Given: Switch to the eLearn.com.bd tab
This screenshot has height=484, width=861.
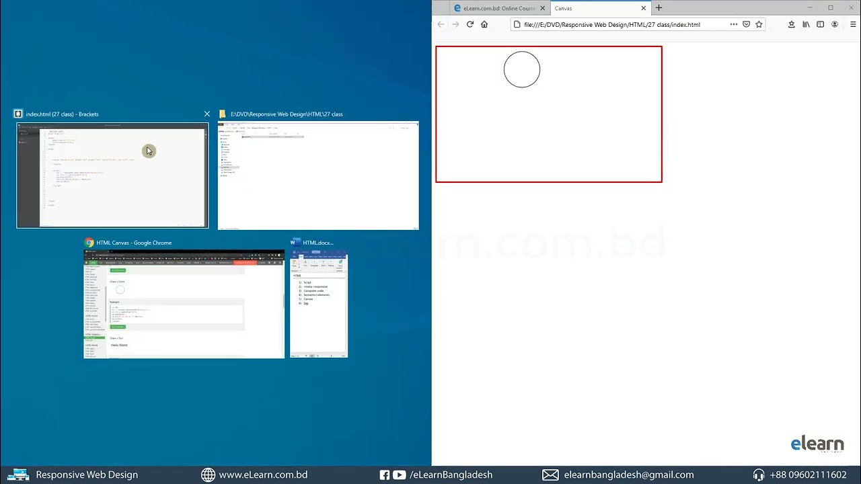Looking at the screenshot, I should pos(499,8).
